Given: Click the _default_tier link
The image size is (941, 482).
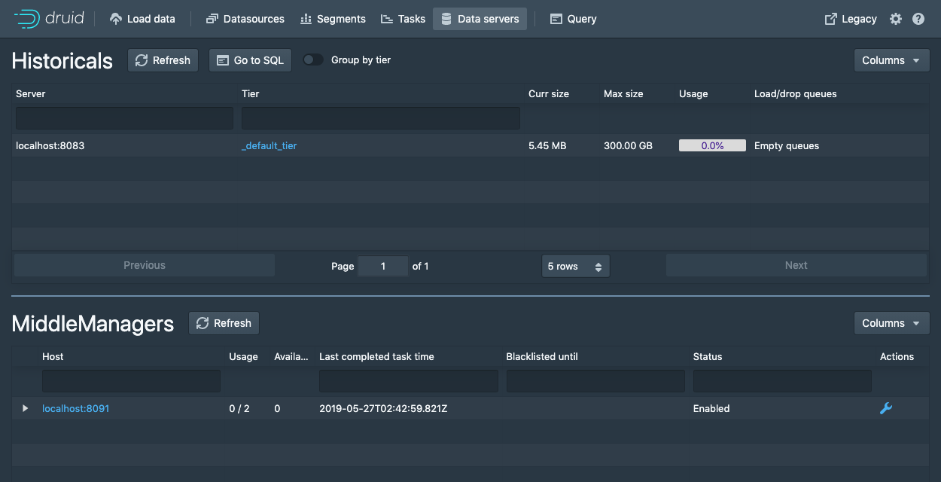Looking at the screenshot, I should pyautogui.click(x=269, y=145).
